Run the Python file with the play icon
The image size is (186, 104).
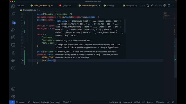[x=141, y=5]
